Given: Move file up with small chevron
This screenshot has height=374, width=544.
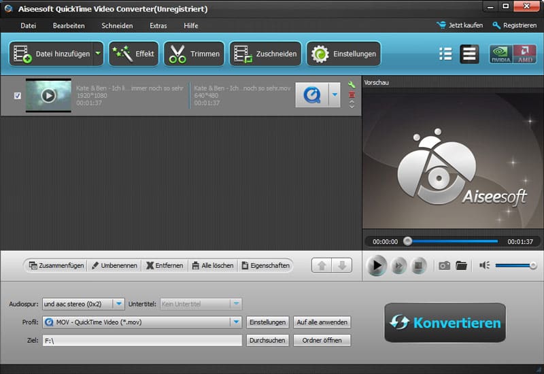Looking at the screenshot, I should (352, 102).
